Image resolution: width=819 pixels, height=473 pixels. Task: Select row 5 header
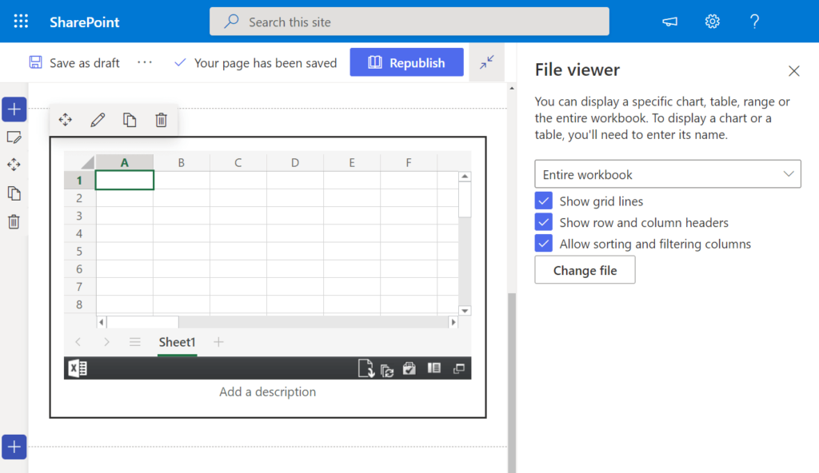[79, 251]
